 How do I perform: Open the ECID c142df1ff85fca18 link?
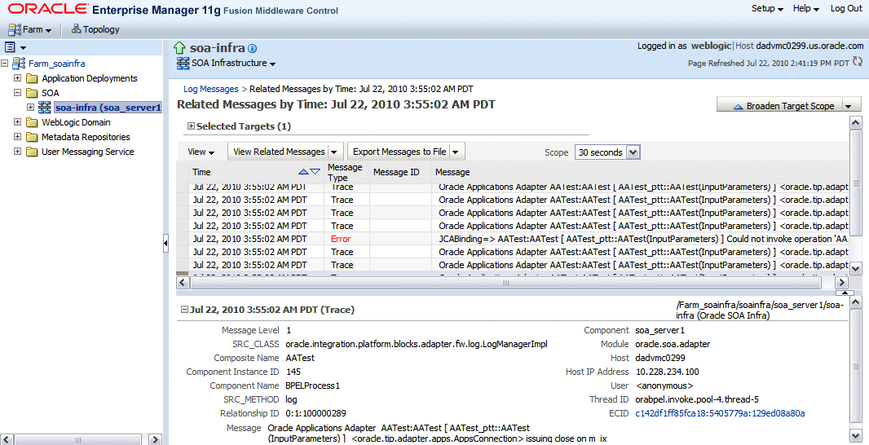[720, 413]
